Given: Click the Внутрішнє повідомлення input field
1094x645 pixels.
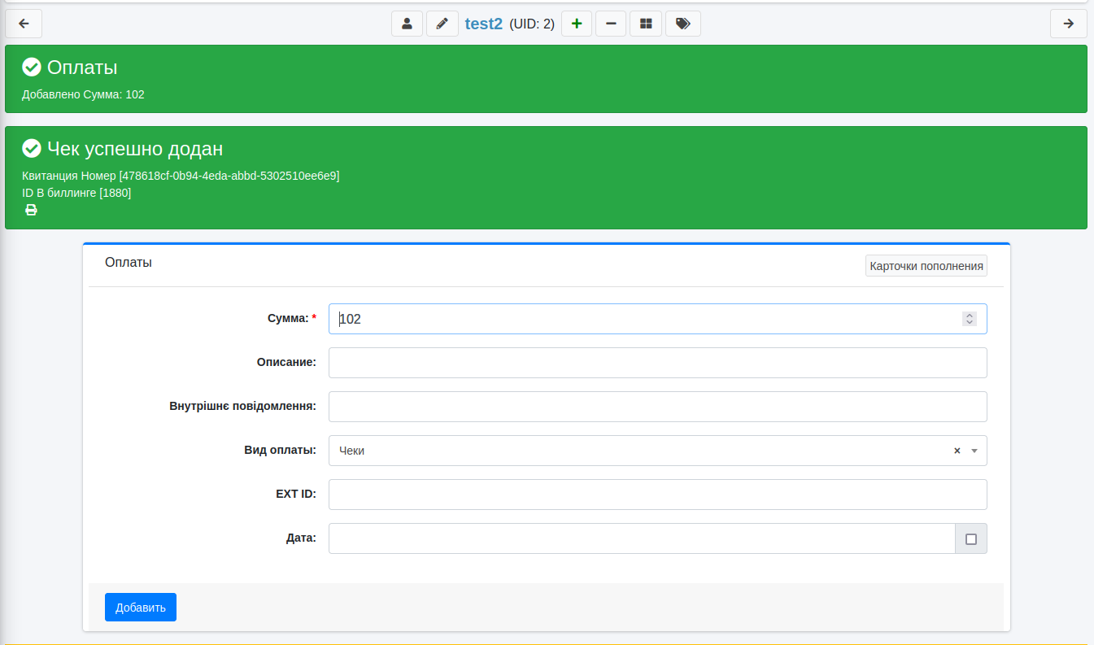Looking at the screenshot, I should (x=657, y=407).
